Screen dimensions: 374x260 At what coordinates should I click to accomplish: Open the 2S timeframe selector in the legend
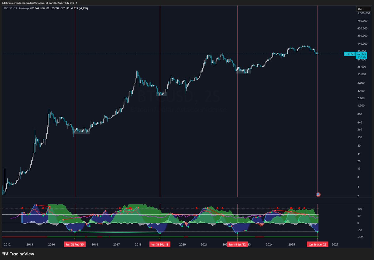pyautogui.click(x=16, y=8)
